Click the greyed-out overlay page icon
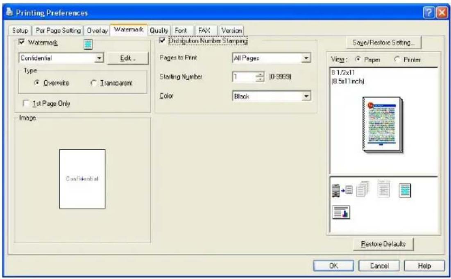This screenshot has height=279, width=451. (x=383, y=189)
